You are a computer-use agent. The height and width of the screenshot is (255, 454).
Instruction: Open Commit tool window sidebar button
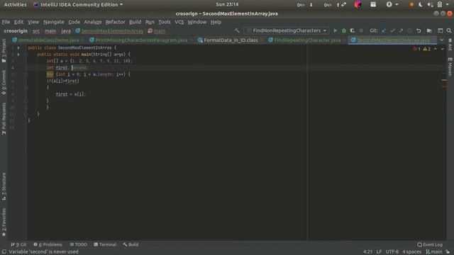pyautogui.click(x=4, y=82)
